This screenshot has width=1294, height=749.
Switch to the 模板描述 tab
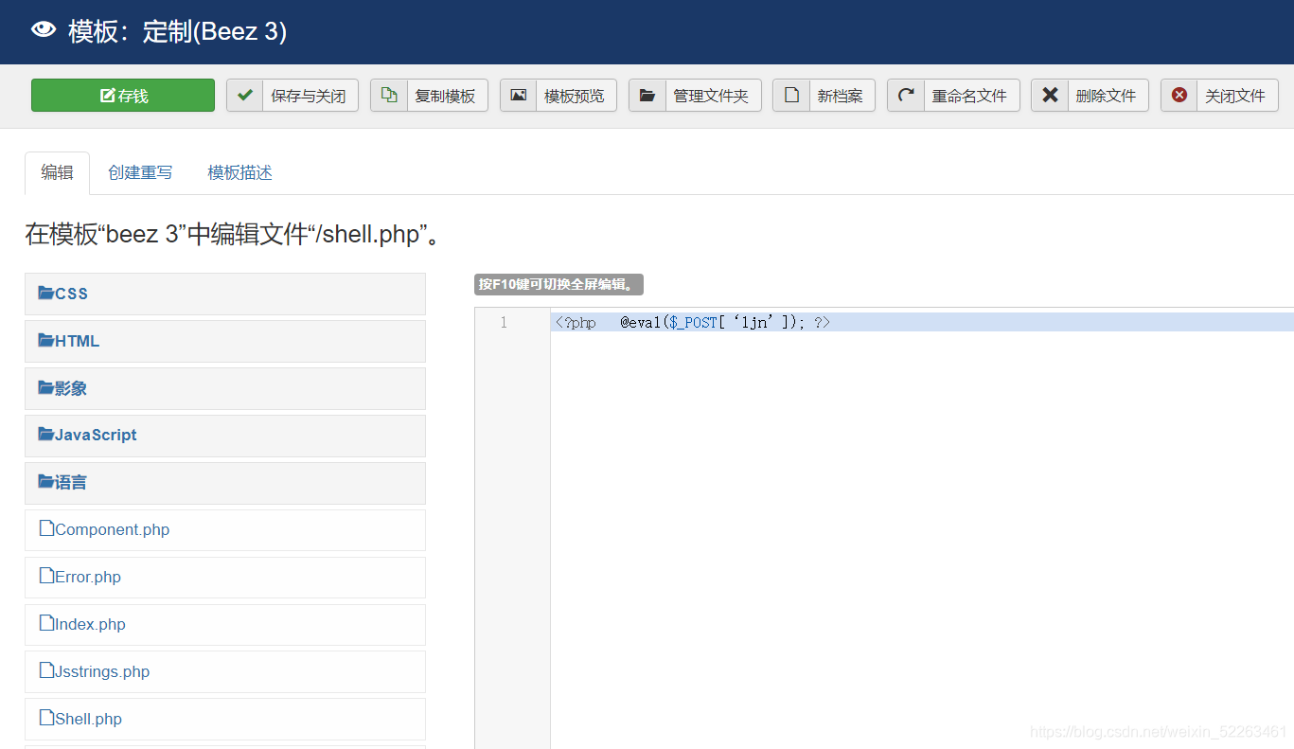click(240, 172)
